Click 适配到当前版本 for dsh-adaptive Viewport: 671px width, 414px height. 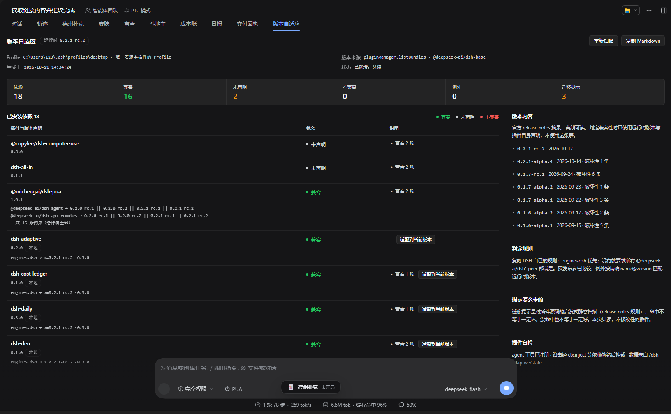(x=416, y=239)
